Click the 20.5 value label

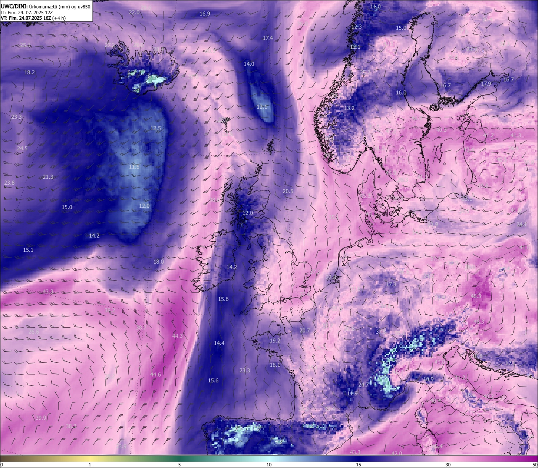click(288, 191)
